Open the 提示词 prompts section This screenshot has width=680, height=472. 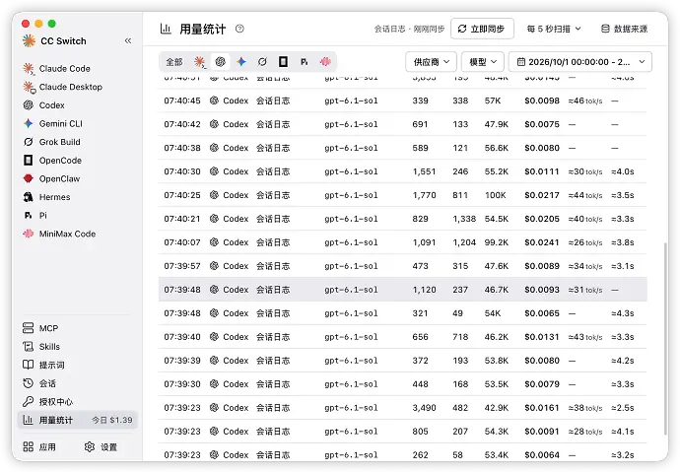[x=43, y=365]
